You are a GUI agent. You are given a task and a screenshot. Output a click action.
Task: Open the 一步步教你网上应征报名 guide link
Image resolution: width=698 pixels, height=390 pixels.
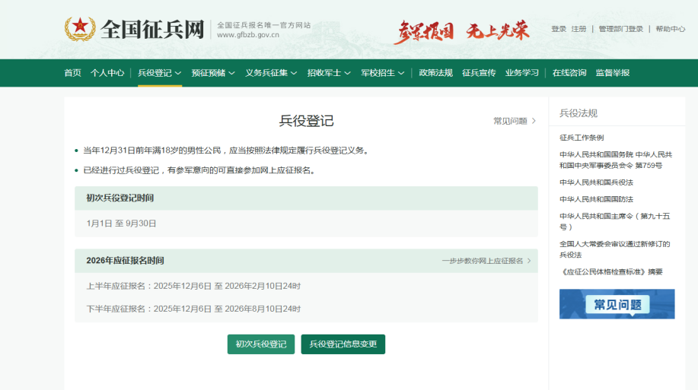coord(486,261)
